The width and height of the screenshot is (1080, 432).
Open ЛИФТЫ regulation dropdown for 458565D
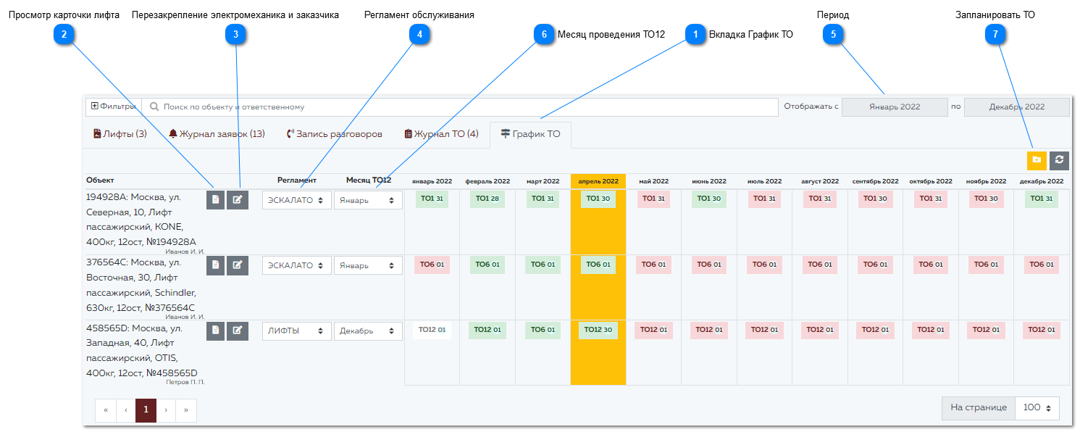point(297,331)
